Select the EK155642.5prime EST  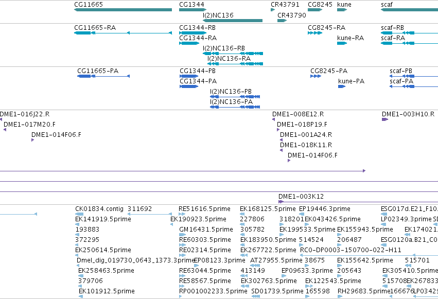[x=339, y=266]
